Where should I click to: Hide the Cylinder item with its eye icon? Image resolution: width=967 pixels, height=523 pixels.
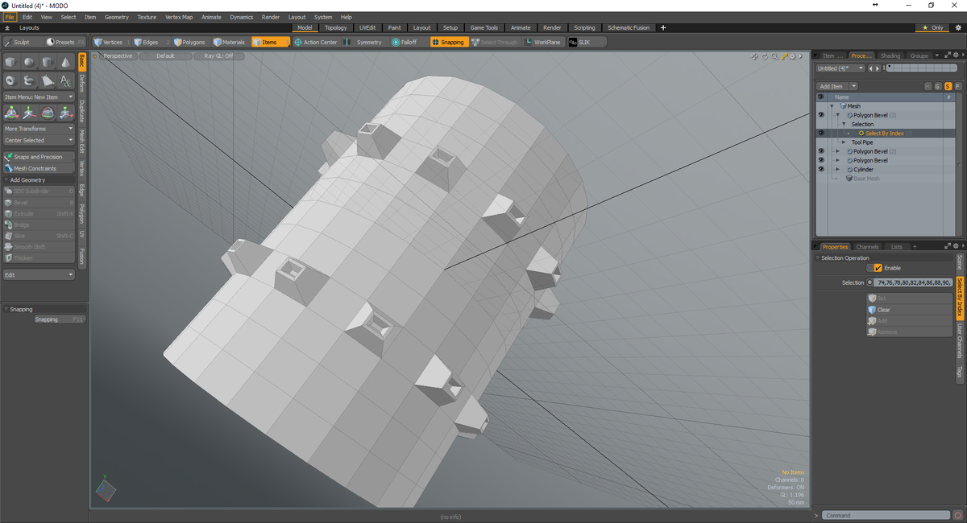pyautogui.click(x=821, y=169)
